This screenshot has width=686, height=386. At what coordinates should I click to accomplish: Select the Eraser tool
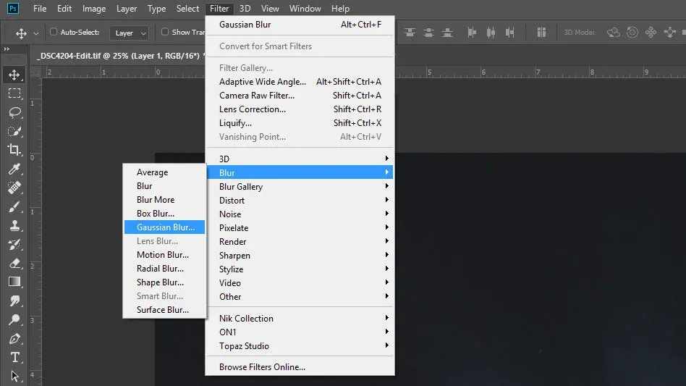tap(14, 263)
